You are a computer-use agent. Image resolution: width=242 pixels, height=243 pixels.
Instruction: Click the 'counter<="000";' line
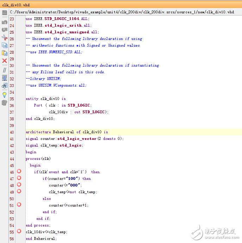(65, 185)
